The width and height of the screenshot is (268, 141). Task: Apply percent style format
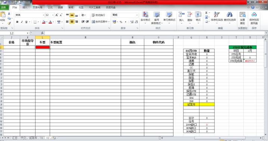121,22
